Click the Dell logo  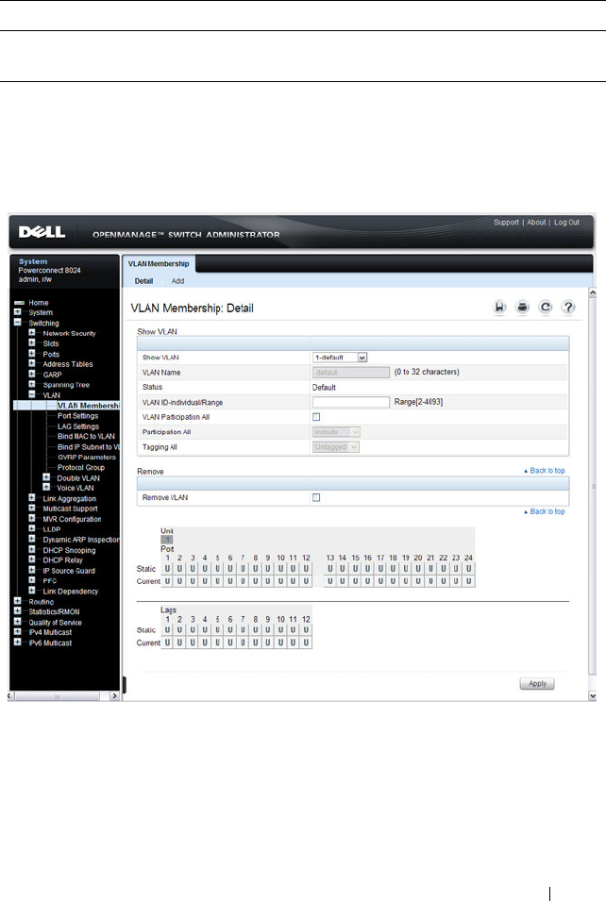42,232
